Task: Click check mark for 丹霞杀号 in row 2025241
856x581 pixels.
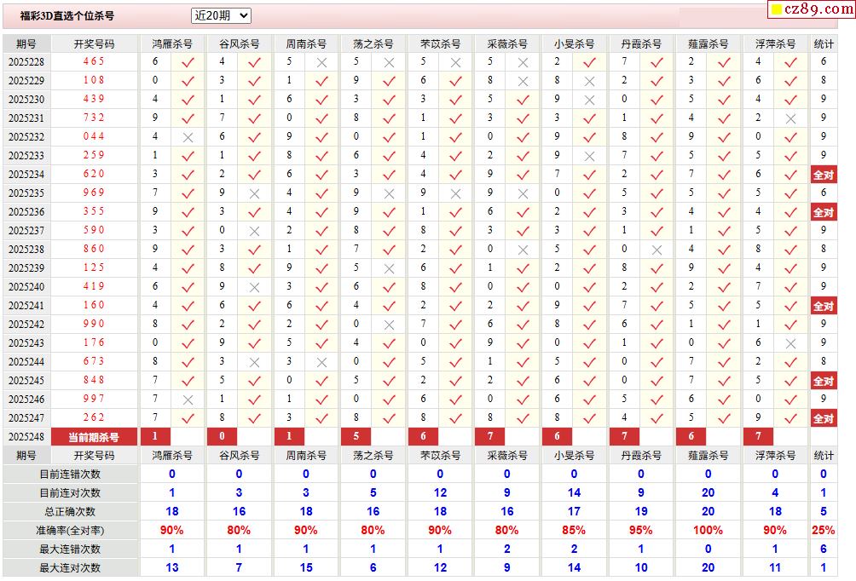Action: [656, 307]
